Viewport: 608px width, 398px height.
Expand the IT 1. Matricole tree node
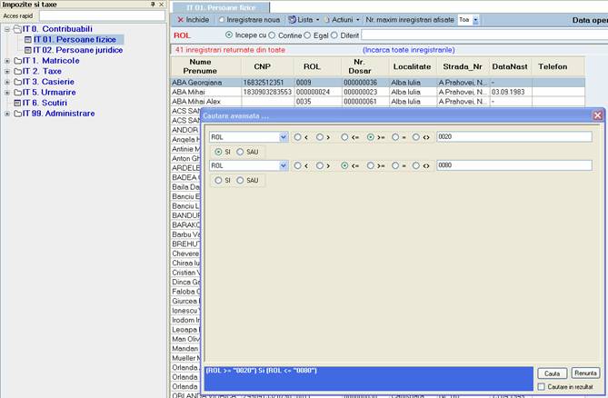pyautogui.click(x=7, y=61)
